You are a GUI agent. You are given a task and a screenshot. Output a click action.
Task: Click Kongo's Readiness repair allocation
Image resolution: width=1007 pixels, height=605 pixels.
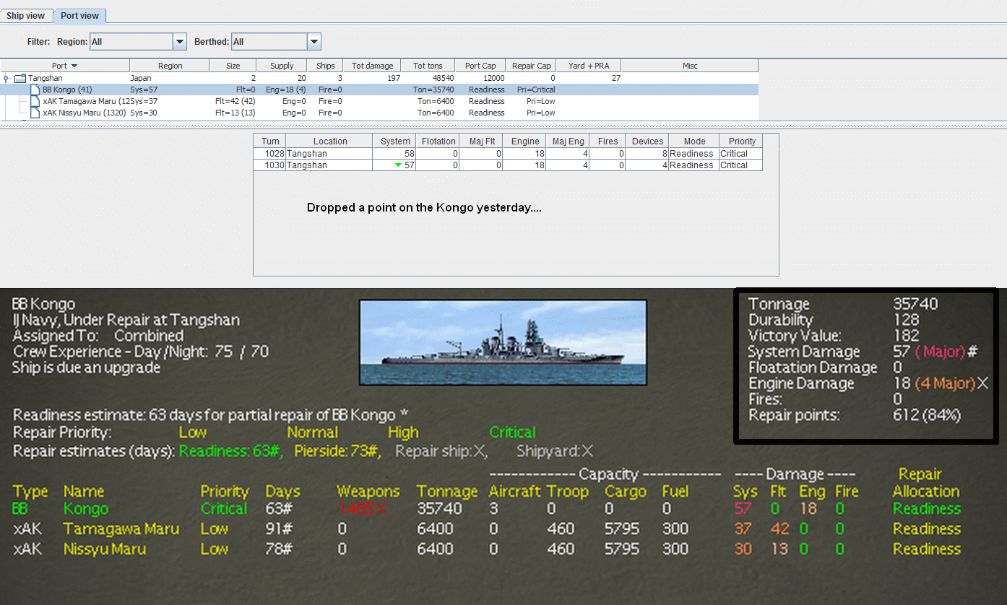coord(927,508)
